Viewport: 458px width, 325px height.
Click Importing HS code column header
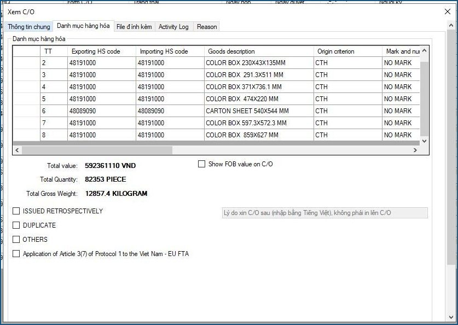pyautogui.click(x=170, y=51)
